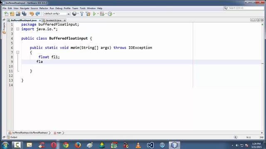
Task: Open Opera from the taskbar
Action: coord(54,145)
